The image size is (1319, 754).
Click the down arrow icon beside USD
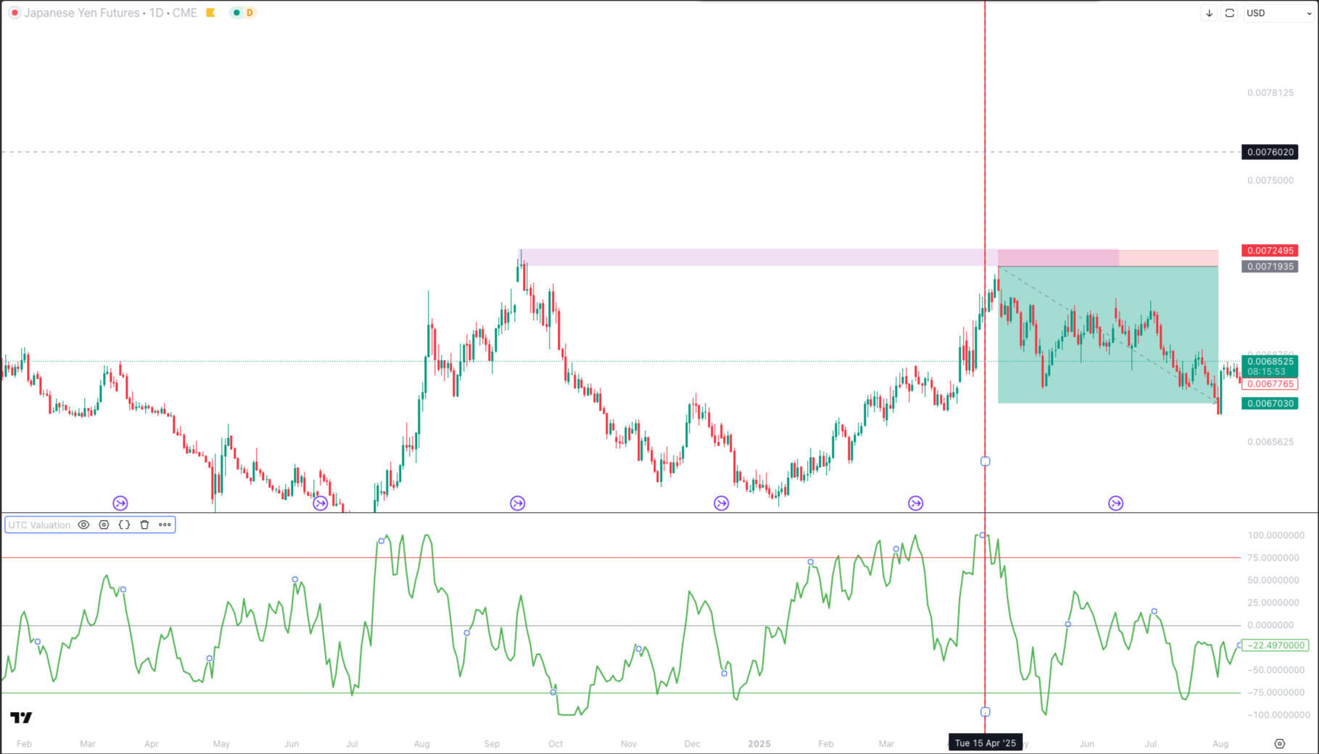click(x=1209, y=13)
